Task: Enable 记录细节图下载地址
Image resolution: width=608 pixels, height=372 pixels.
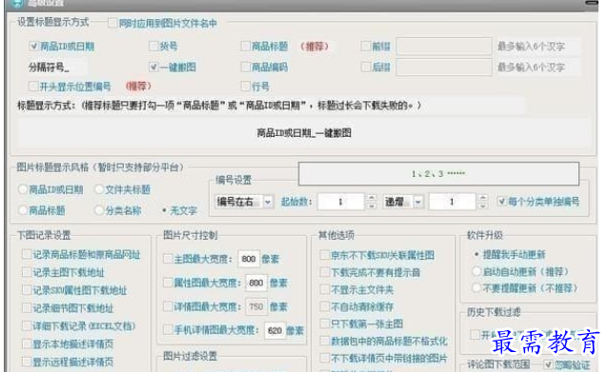Action: pos(27,307)
